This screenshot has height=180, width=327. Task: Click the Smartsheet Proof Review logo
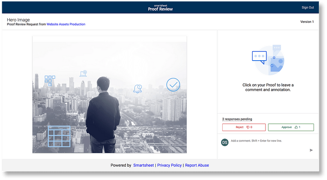tap(160, 8)
